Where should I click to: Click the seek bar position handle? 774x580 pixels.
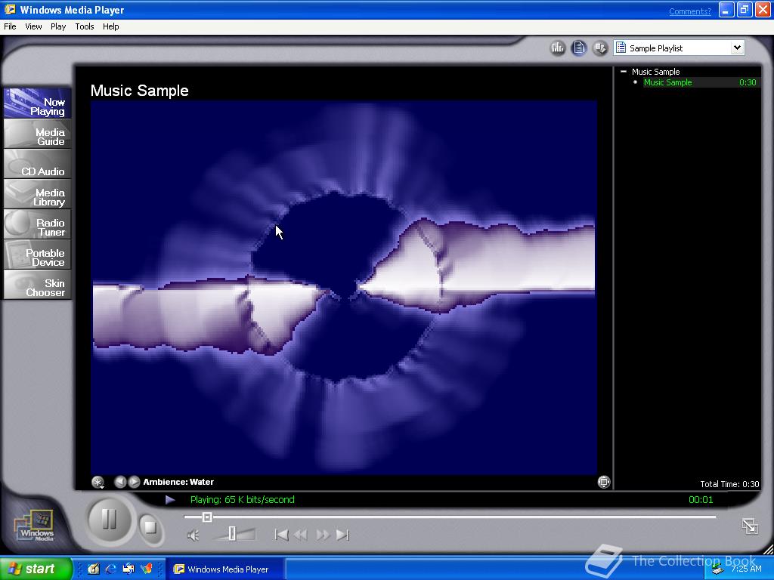[x=207, y=517]
